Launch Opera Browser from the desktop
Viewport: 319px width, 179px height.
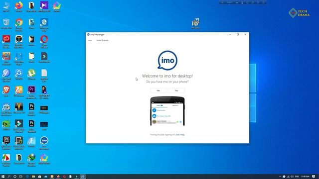[44, 42]
